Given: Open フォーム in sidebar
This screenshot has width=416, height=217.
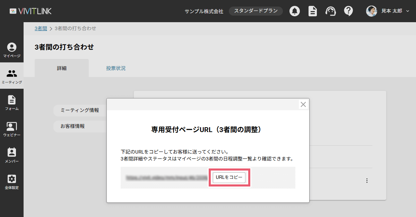Looking at the screenshot, I should (12, 103).
